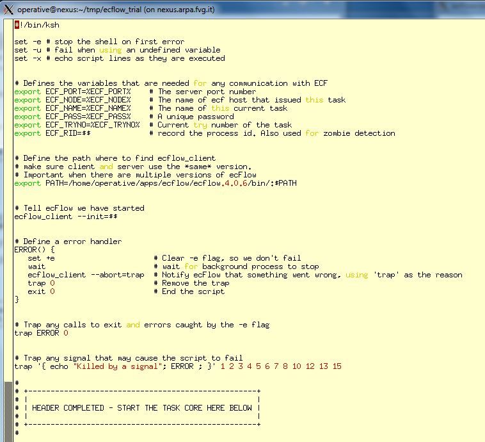485x442 pixels.
Task: Click the 'trap ERROR 0' line
Action: tap(41, 333)
